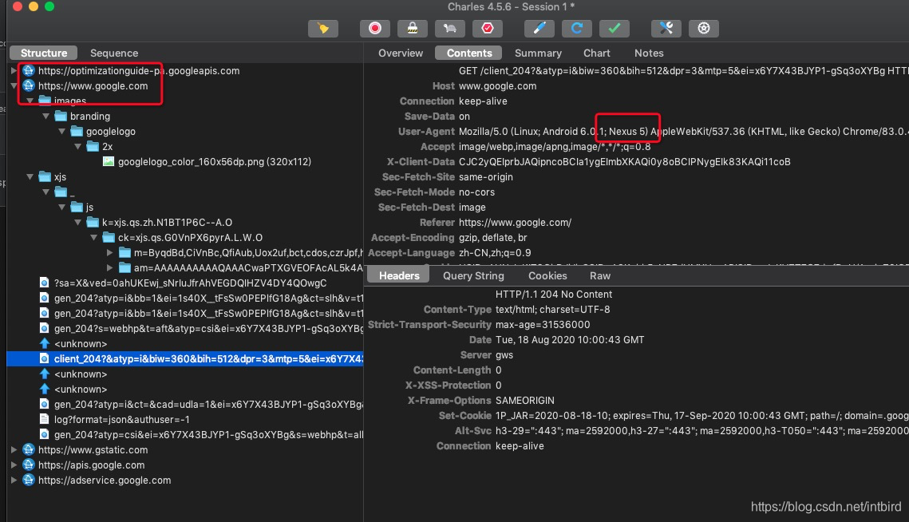Click the Date Tue, 18 Aug 2020 value

570,339
